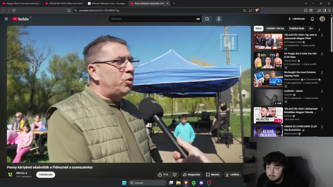Click the Megosztás share button

191,175
